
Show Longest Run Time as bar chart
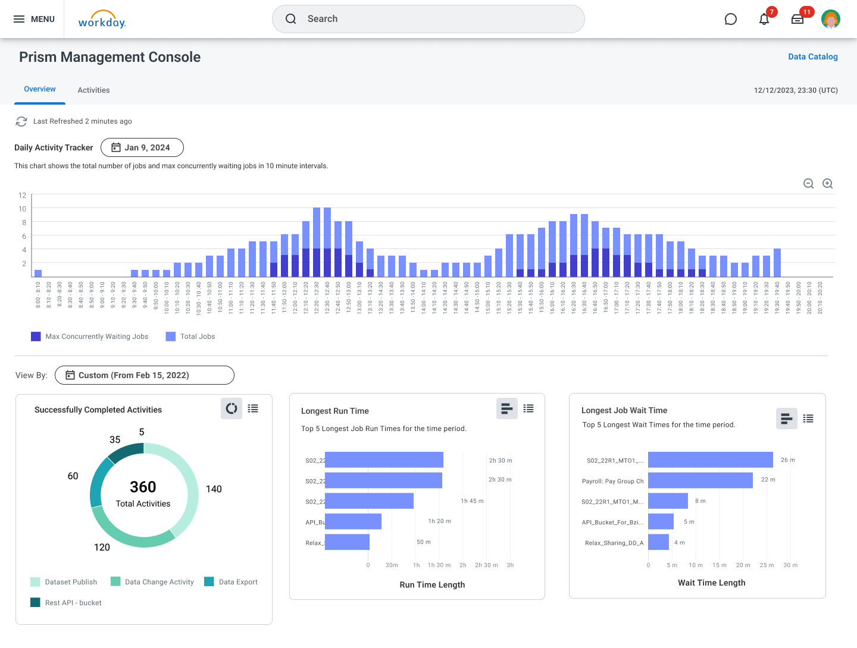[507, 408]
